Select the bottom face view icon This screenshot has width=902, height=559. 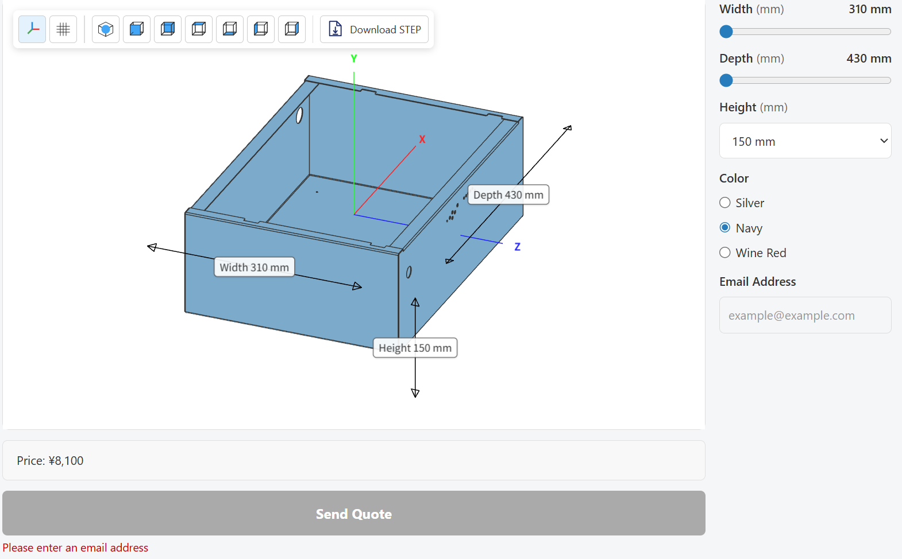coord(230,29)
